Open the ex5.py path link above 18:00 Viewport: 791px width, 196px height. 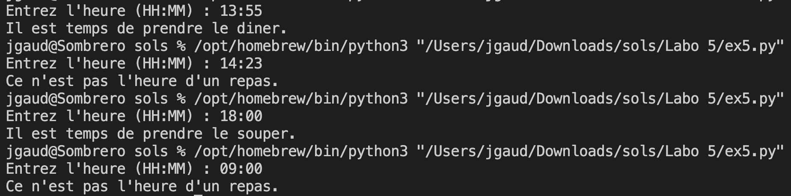coord(600,98)
